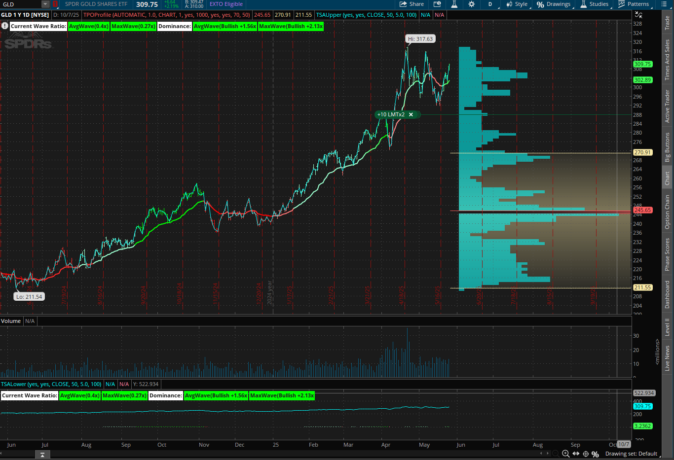Click the upper MaxWave(0.27x) label
Viewport: 674px width, 460px height.
tap(133, 26)
